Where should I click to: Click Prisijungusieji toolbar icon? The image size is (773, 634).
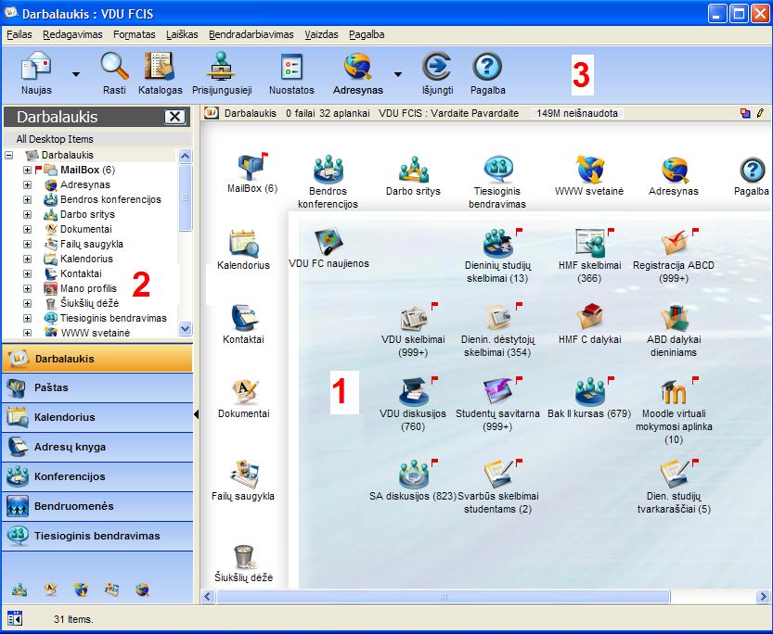pyautogui.click(x=222, y=72)
